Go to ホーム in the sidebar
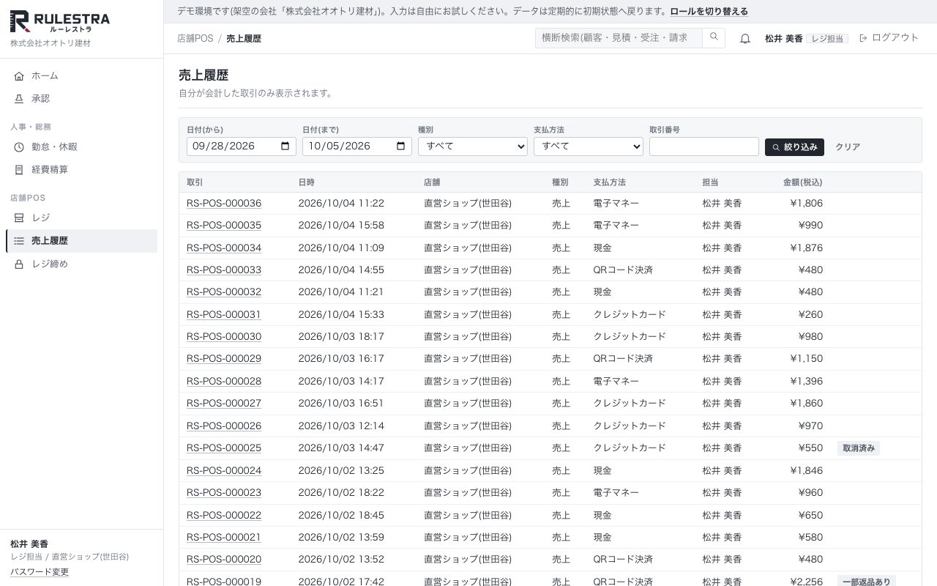937x586 pixels. tap(81, 76)
